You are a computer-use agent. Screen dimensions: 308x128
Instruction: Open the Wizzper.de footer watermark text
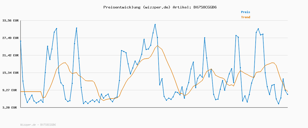pyautogui.click(x=38, y=125)
